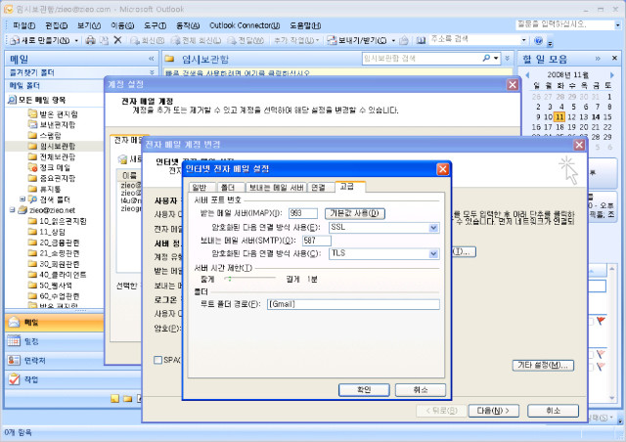Click 취소 in account change dialog
This screenshot has height=442, width=626.
tap(554, 411)
